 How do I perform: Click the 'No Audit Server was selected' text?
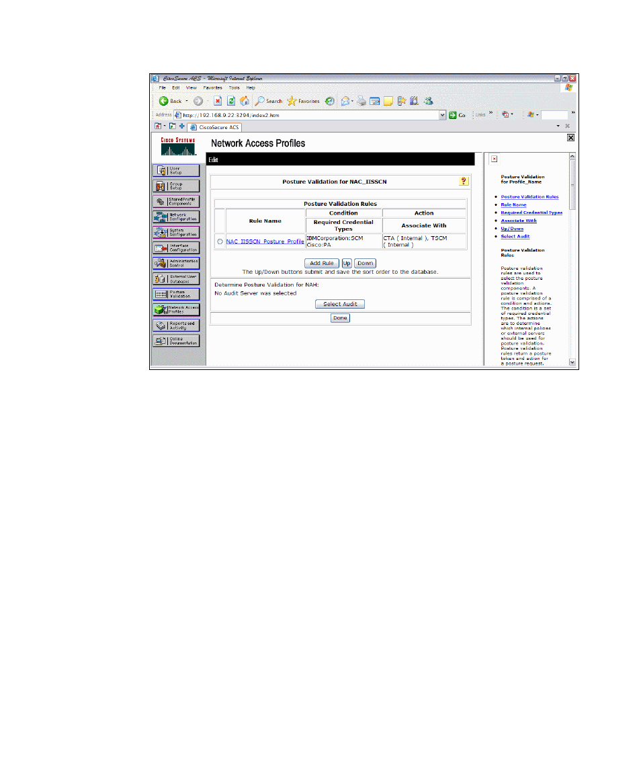click(x=255, y=293)
